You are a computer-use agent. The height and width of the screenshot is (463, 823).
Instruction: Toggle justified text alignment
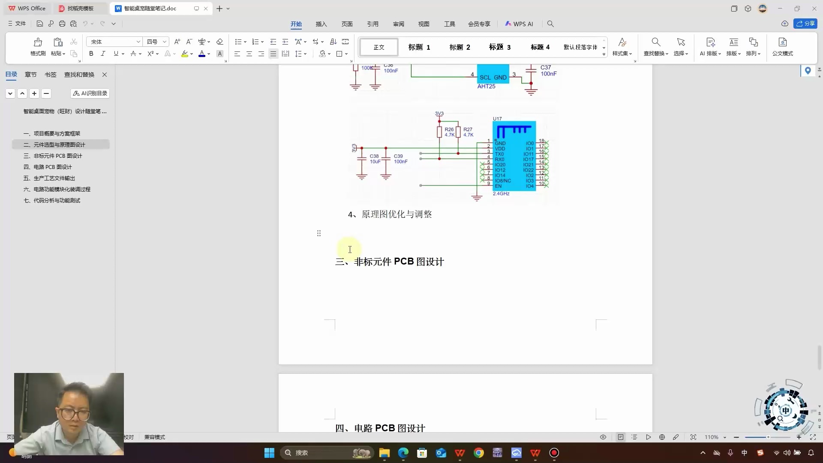coord(273,54)
